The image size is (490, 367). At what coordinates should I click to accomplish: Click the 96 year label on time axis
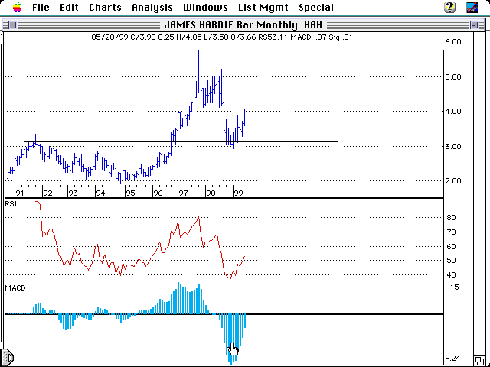coord(158,193)
